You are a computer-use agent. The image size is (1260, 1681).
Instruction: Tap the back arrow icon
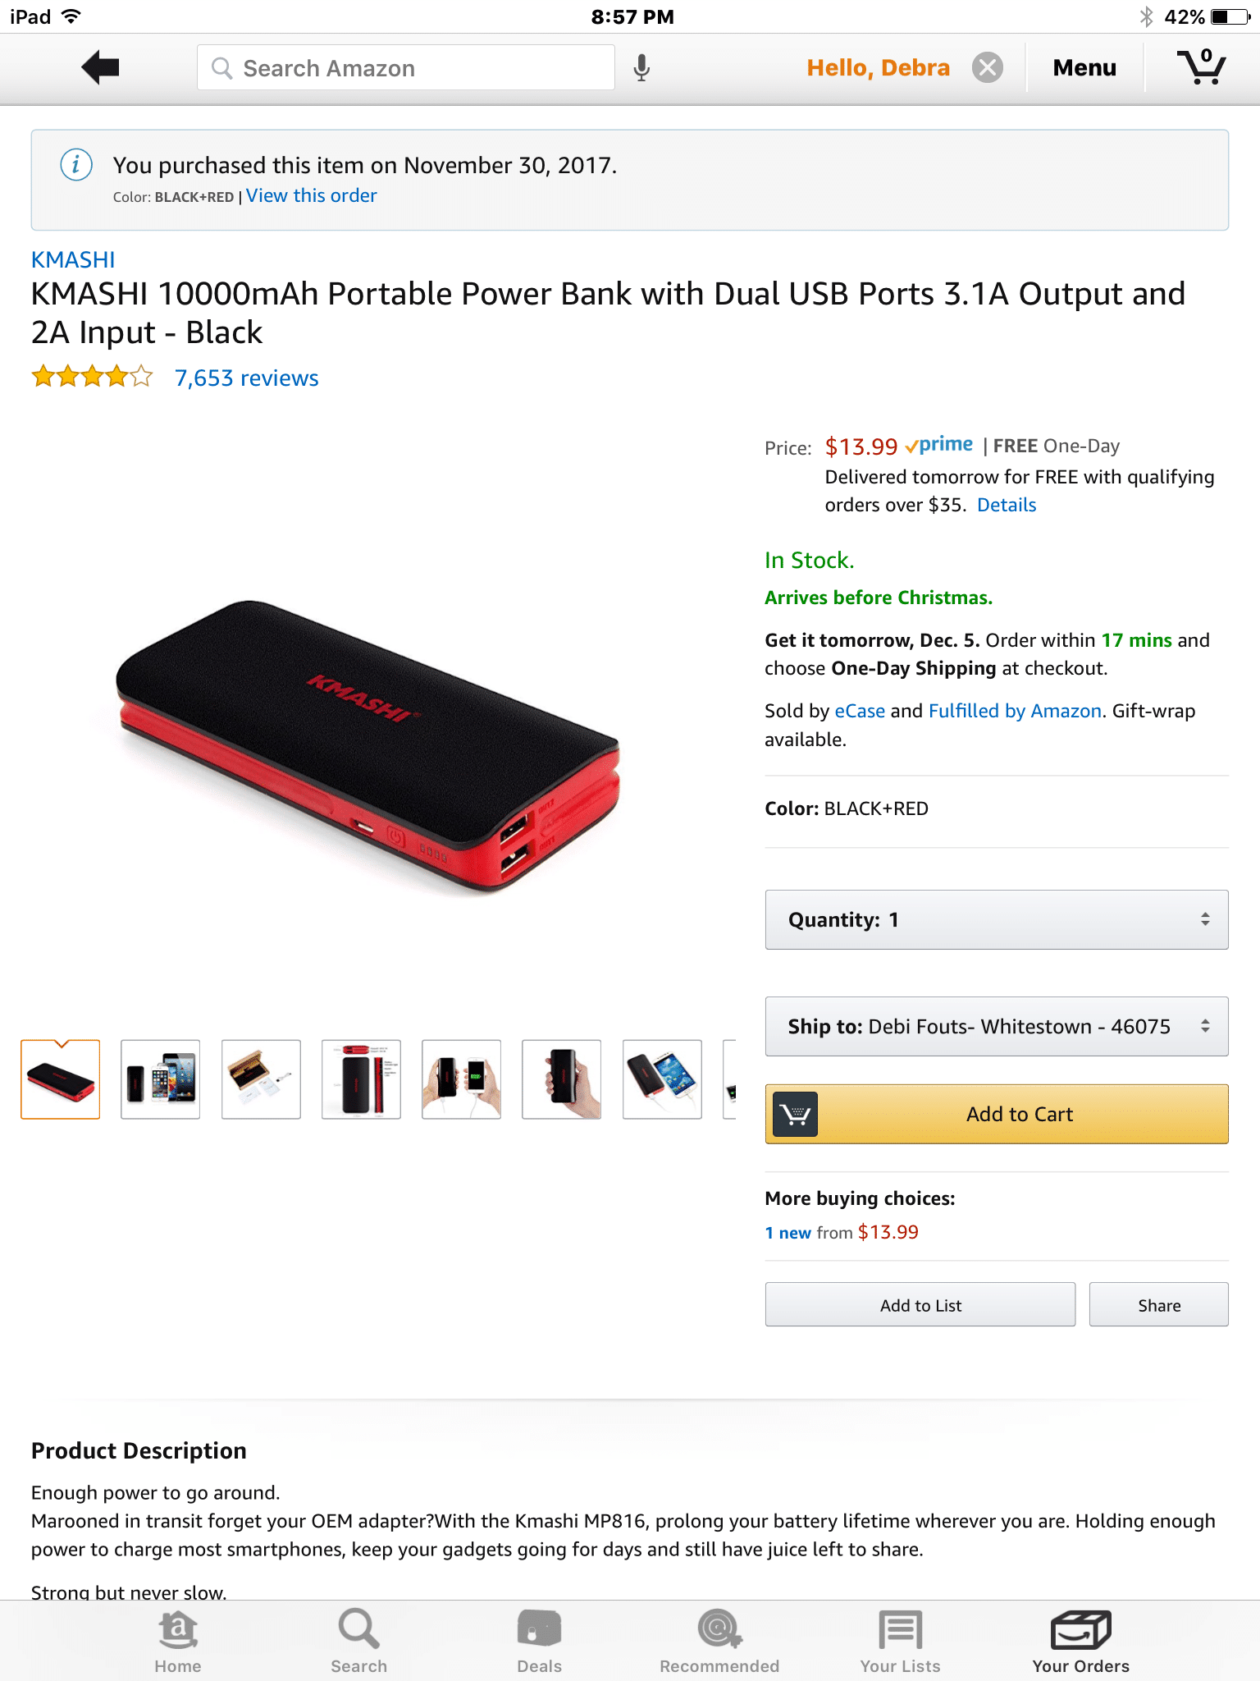click(x=101, y=67)
